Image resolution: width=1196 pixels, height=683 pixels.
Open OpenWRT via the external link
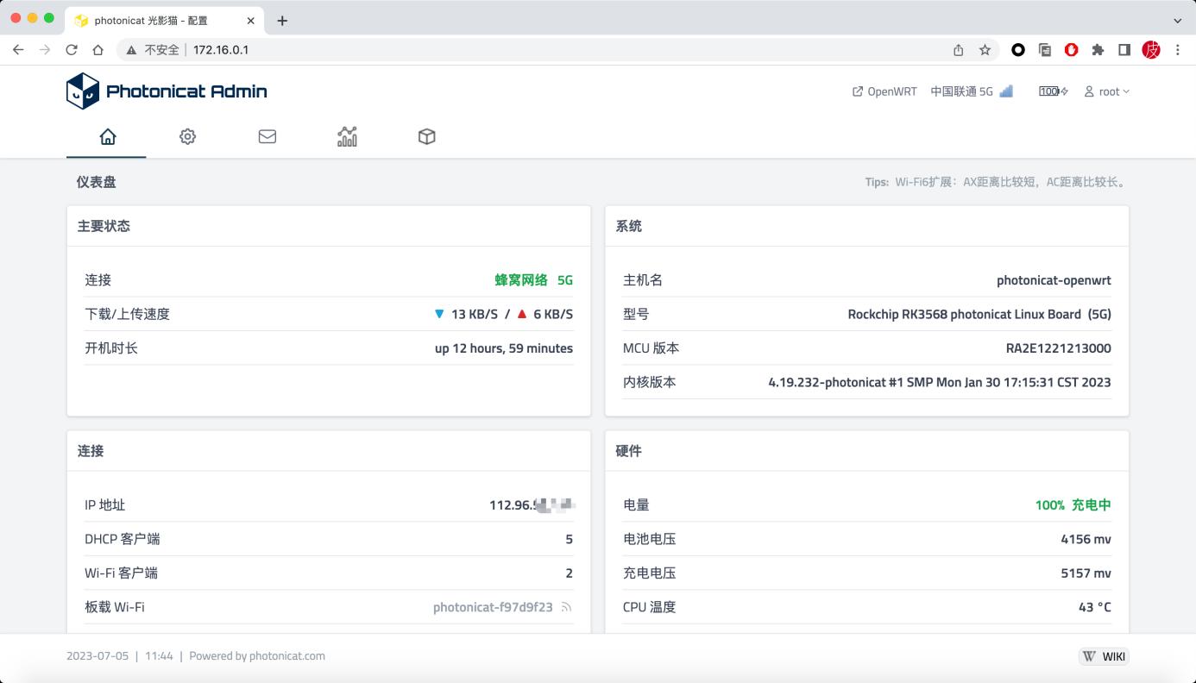click(884, 91)
